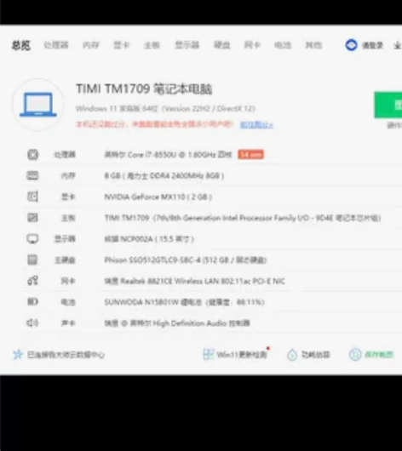402x451 pixels.
Task: Switch to the 电池 tab
Action: 283,45
